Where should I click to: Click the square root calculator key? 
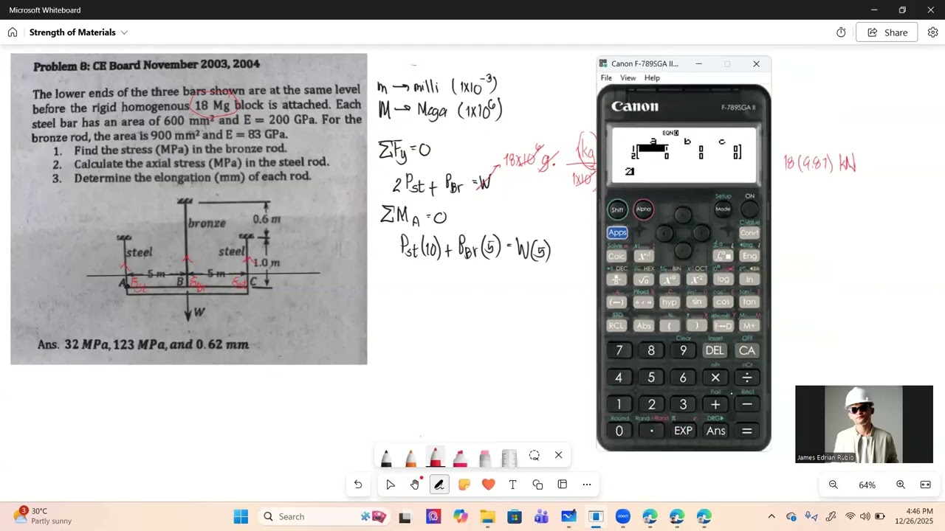644,279
